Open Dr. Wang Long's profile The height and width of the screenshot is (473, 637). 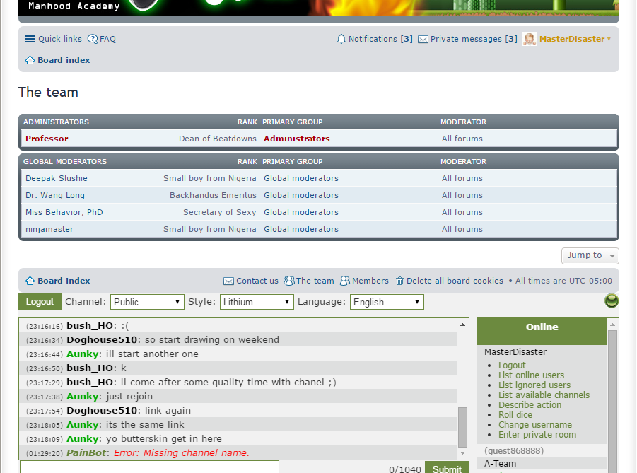pyautogui.click(x=55, y=195)
